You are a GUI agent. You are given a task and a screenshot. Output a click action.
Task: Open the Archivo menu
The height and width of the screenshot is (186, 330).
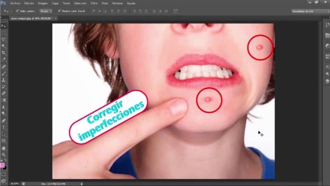(x=15, y=3)
